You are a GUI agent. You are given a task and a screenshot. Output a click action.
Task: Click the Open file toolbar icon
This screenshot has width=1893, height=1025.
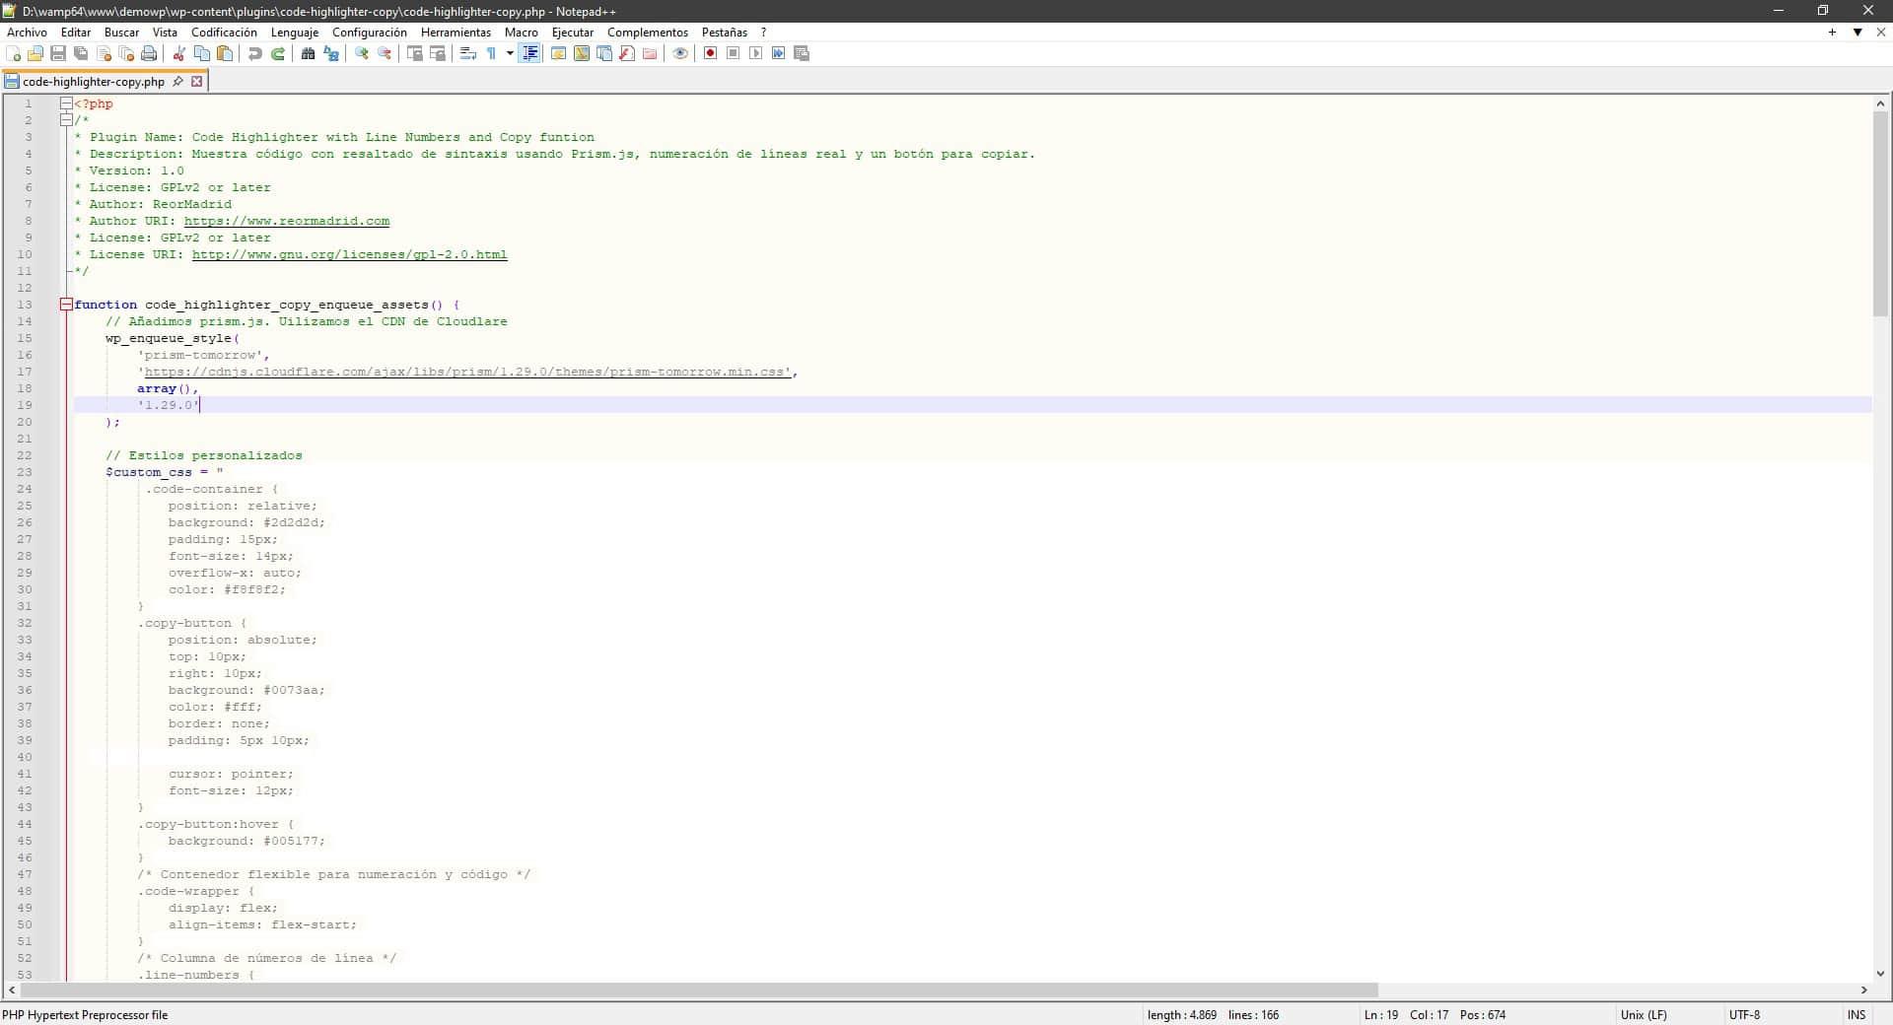coord(35,53)
